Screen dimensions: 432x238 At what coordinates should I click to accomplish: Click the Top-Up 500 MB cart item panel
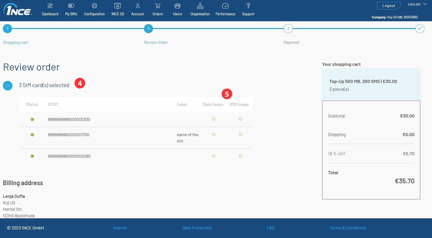(371, 85)
